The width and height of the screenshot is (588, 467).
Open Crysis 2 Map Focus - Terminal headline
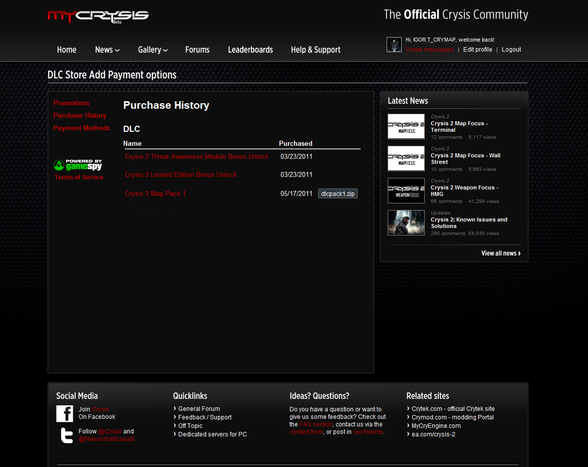pos(459,126)
